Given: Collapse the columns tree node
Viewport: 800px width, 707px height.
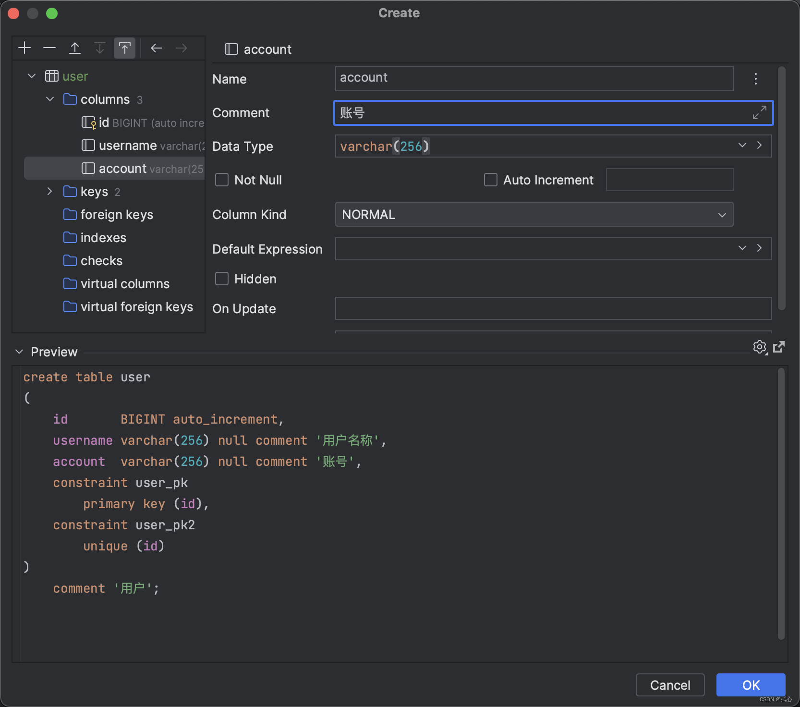Looking at the screenshot, I should [x=50, y=99].
